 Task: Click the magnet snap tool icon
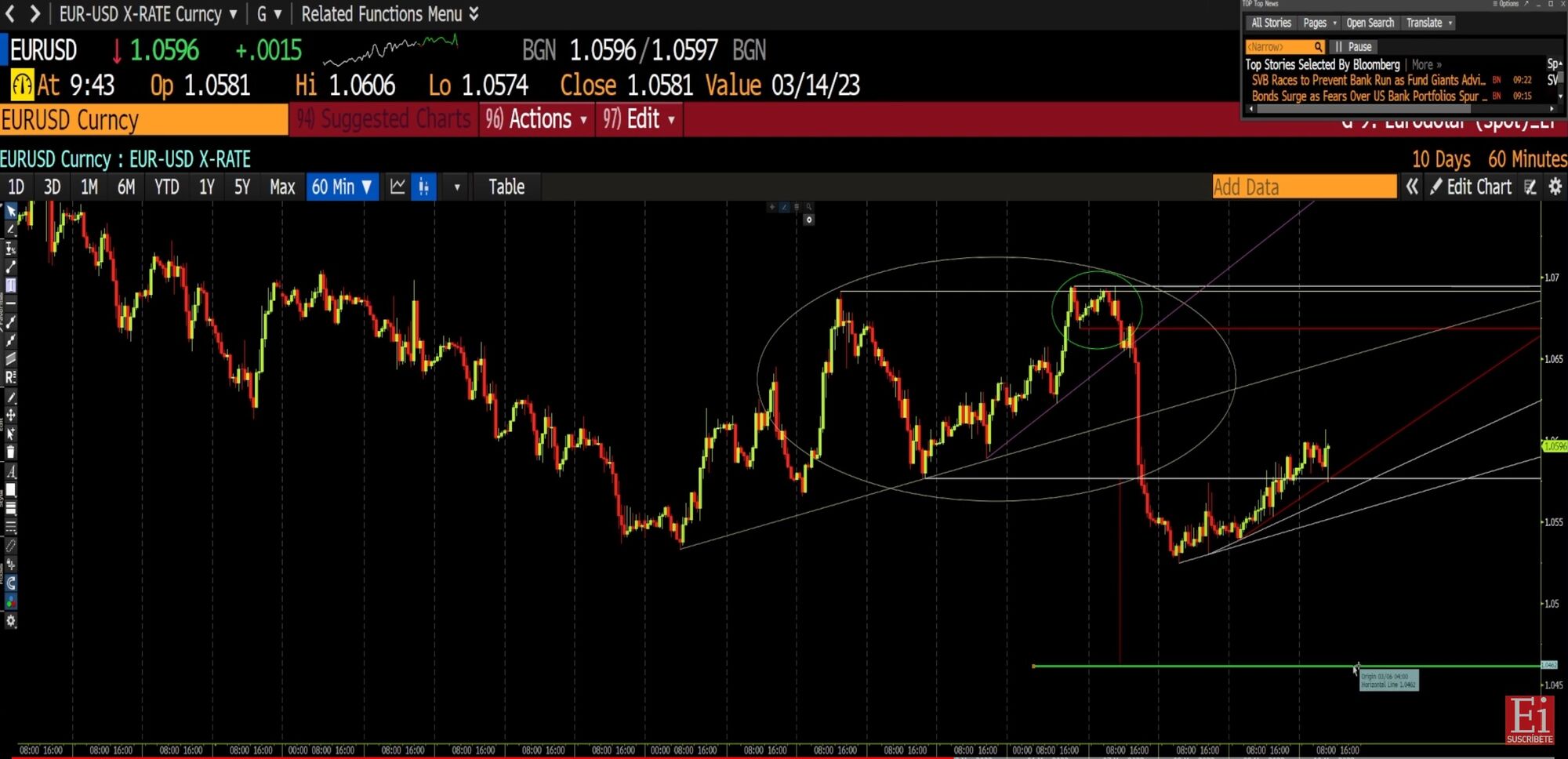(x=11, y=583)
